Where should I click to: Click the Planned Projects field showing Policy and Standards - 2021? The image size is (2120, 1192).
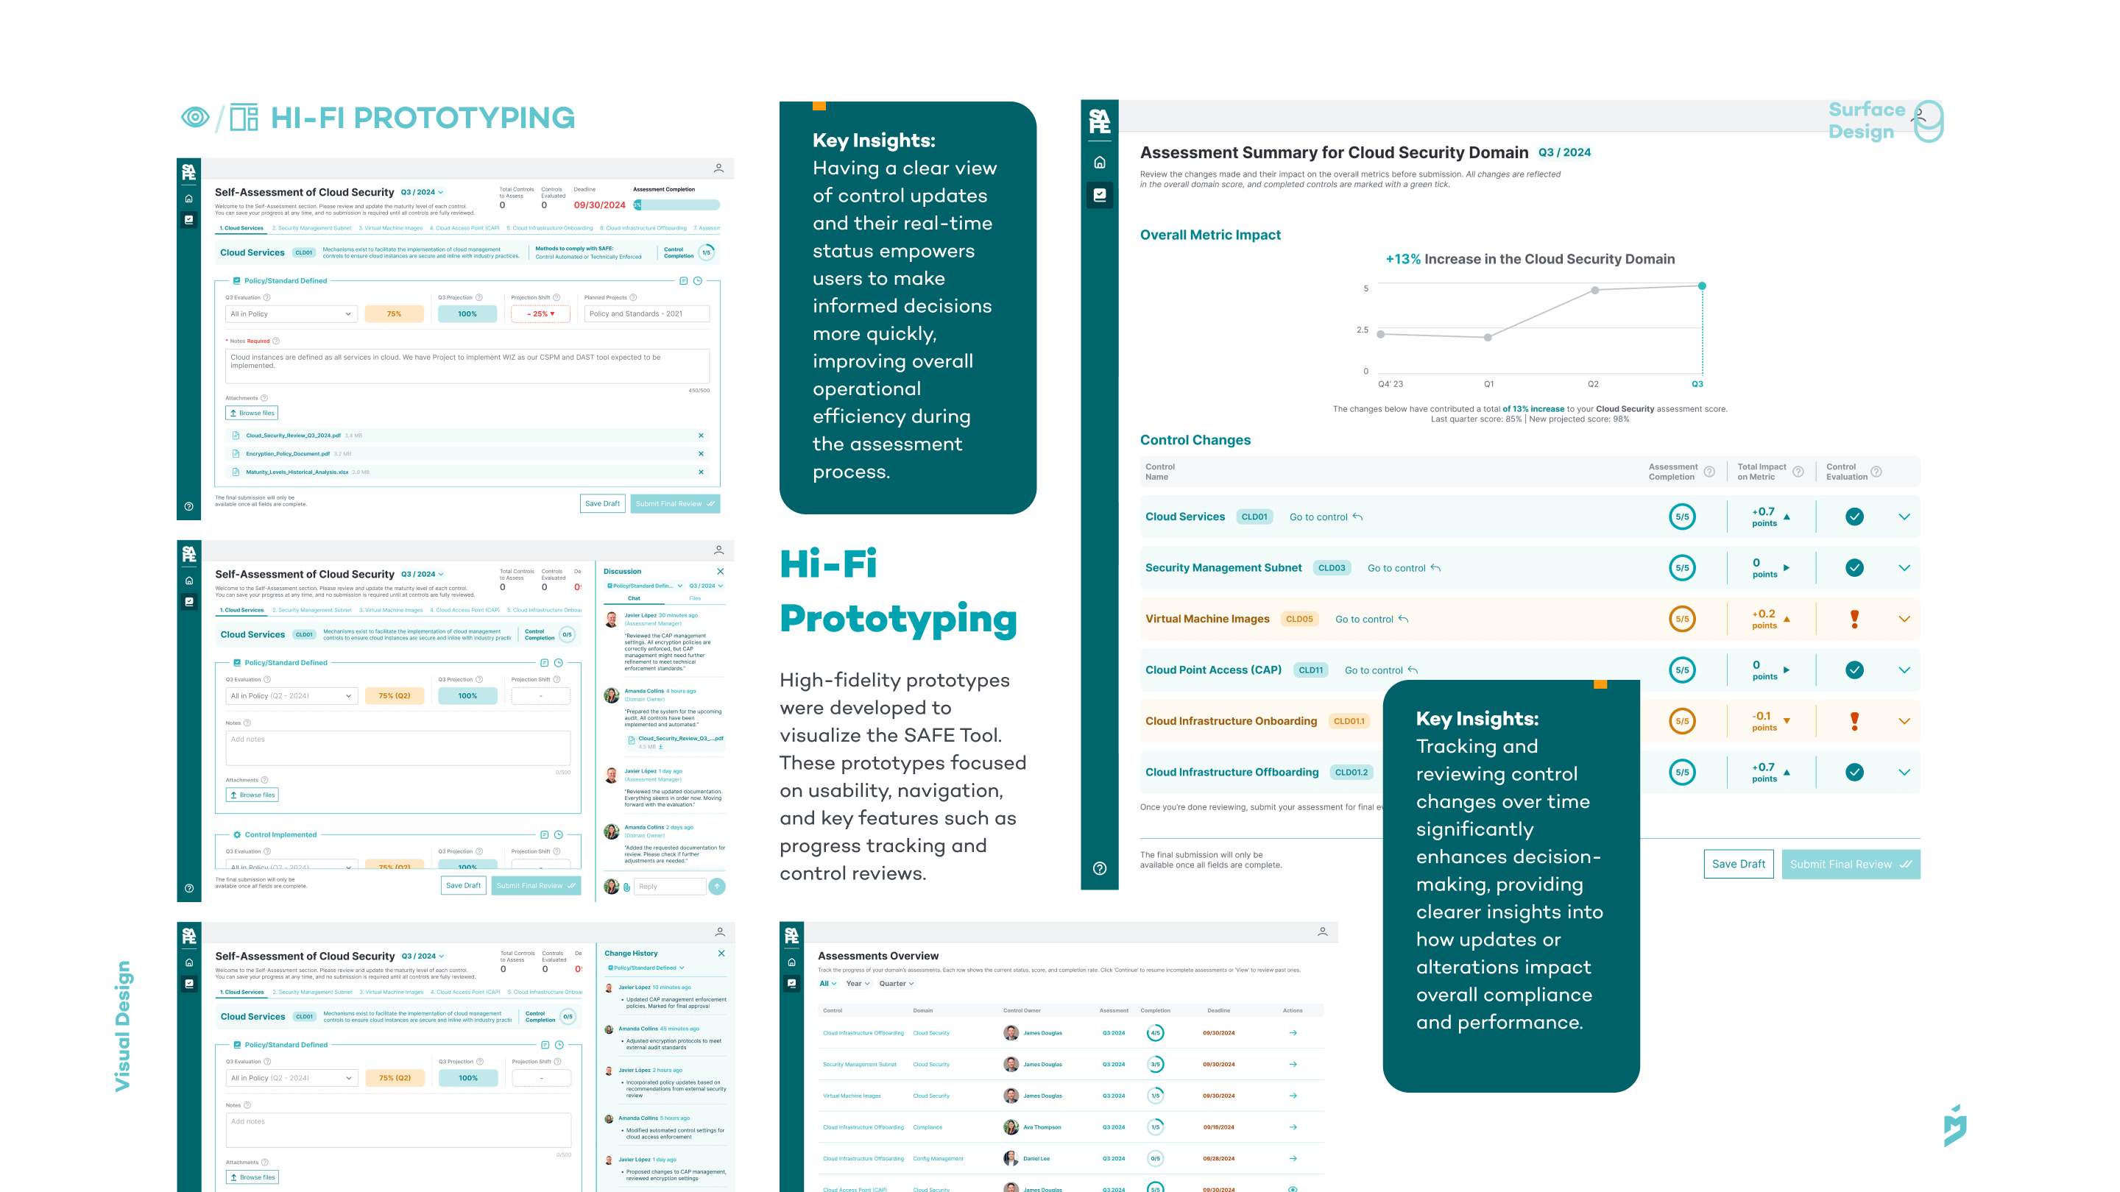coord(647,313)
